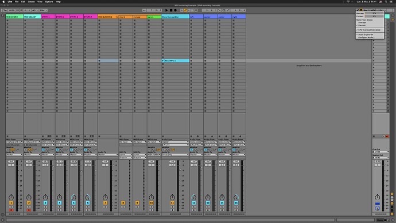Open the Options menu
Image resolution: width=396 pixels, height=223 pixels.
pyautogui.click(x=49, y=2)
